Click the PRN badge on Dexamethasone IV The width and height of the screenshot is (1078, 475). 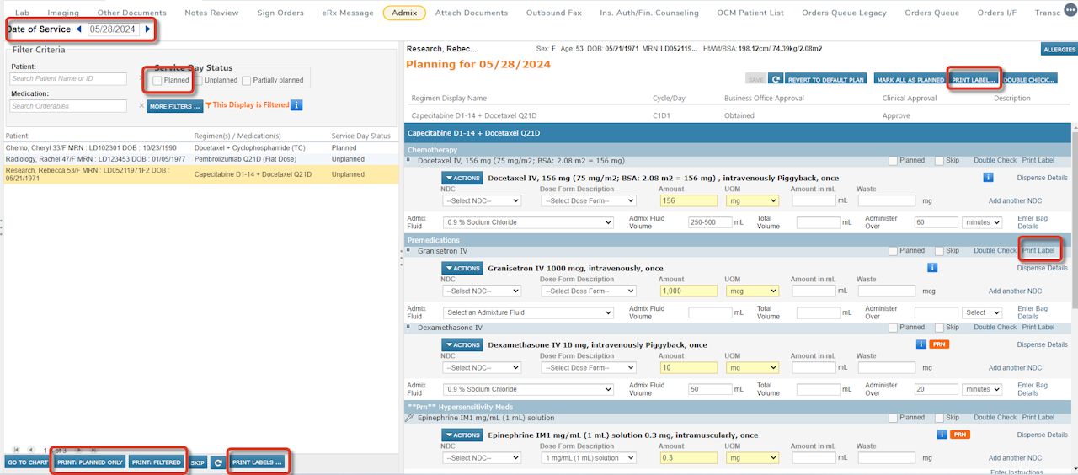pos(940,344)
